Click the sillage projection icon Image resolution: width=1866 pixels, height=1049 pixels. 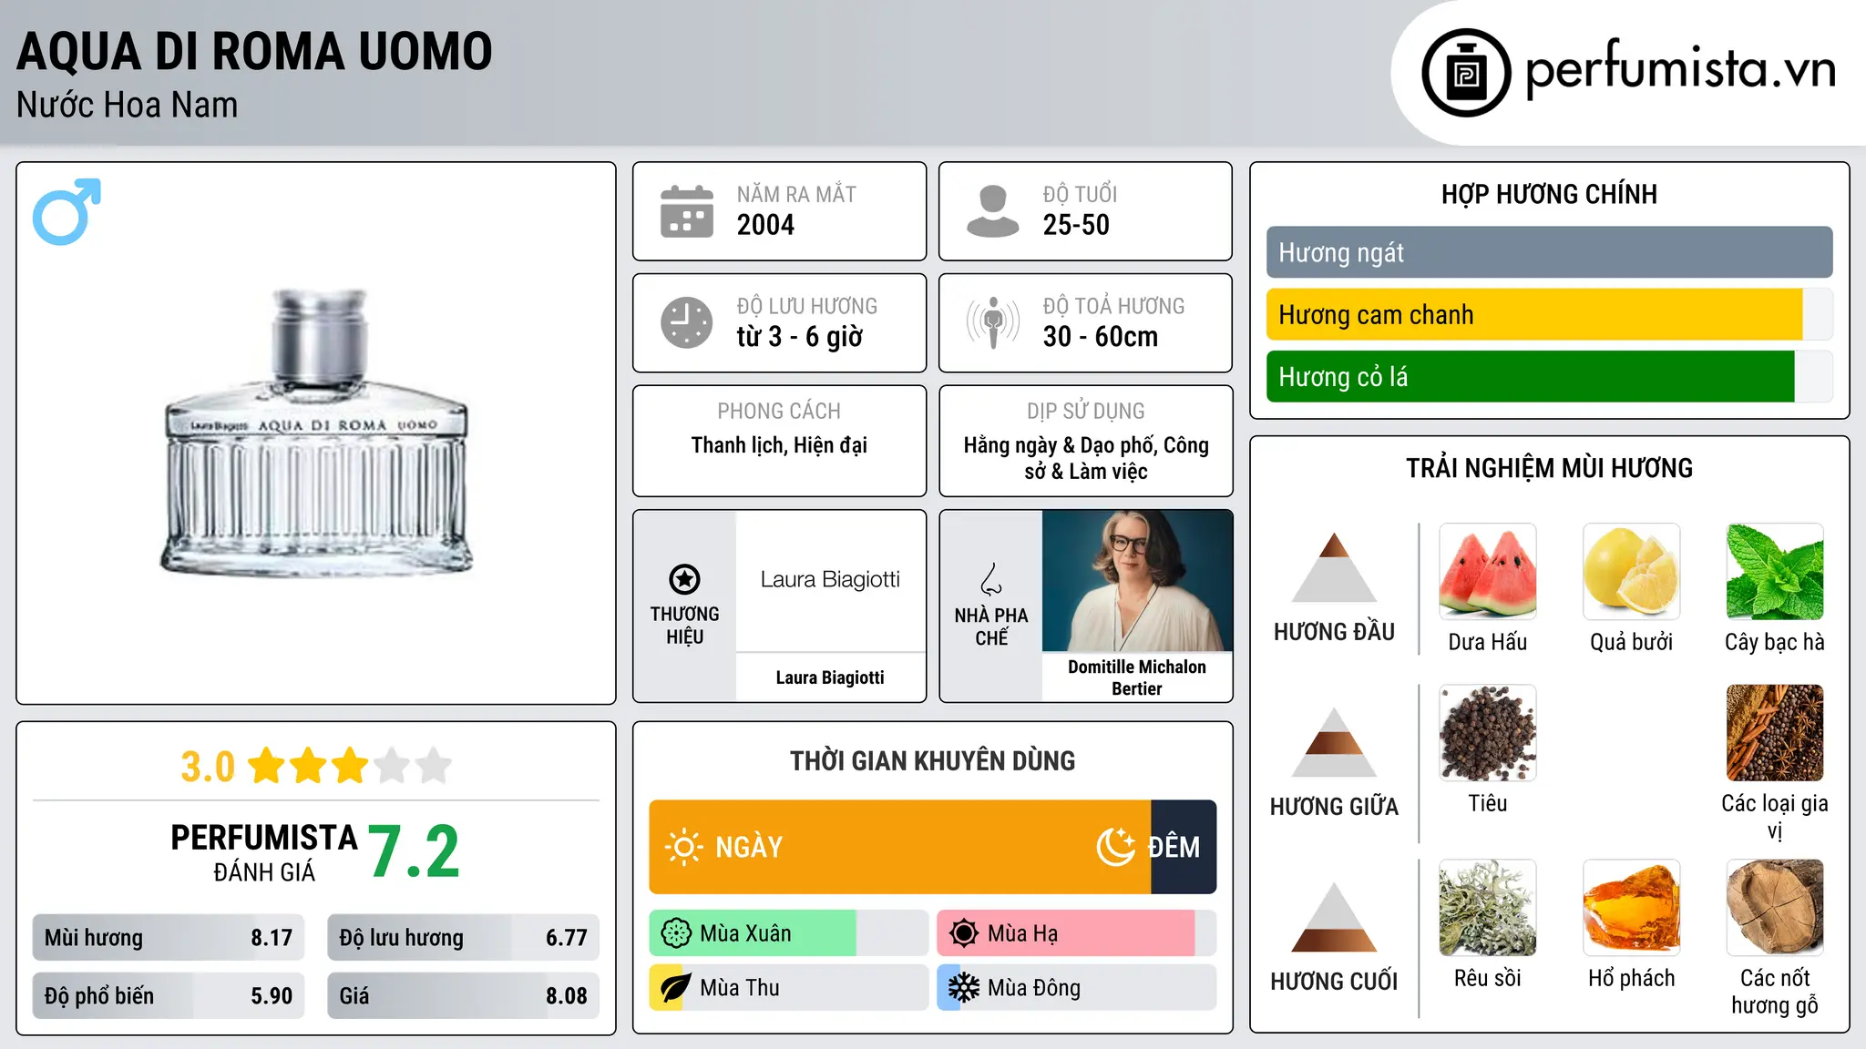(992, 322)
